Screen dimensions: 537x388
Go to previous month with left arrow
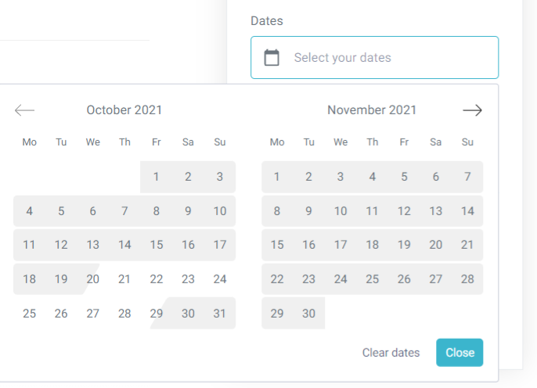coord(25,110)
